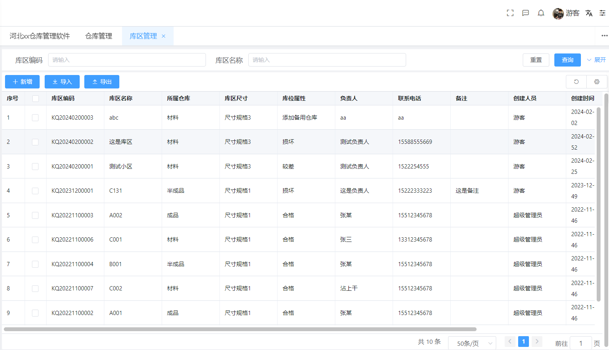The image size is (609, 350).
Task: Refresh the table with the reload icon
Action: (576, 82)
